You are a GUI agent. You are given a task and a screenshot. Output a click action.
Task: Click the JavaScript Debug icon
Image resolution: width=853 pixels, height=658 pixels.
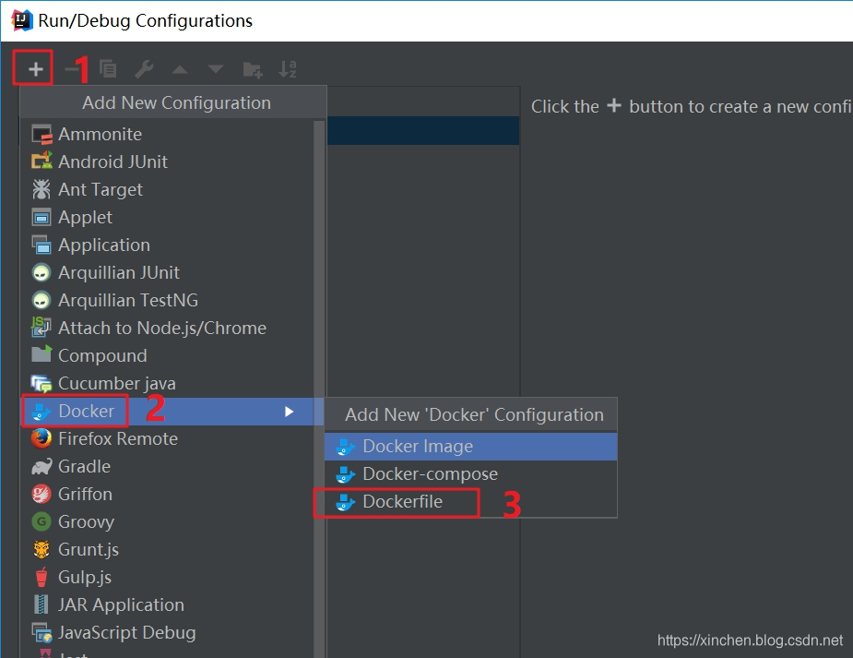41,633
